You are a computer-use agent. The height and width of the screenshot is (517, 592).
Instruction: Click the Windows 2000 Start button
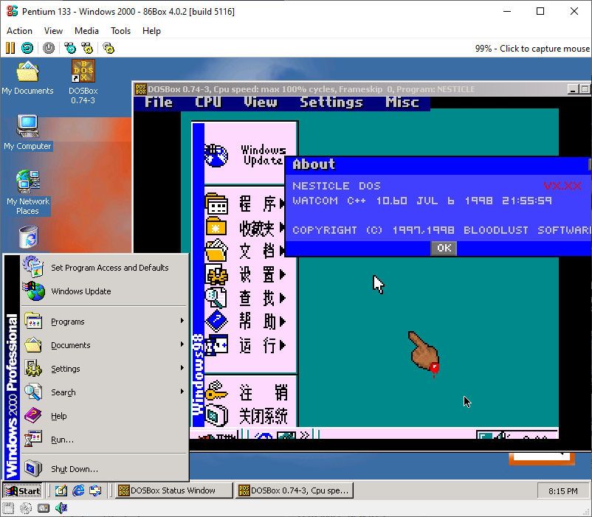tap(23, 490)
